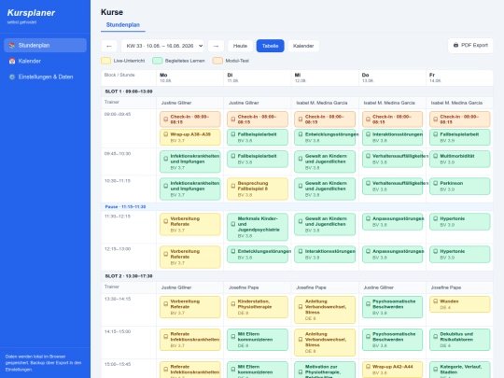Viewport: 504px width, 378px height.
Task: Select Kalender in the sidebar menu
Action: pyautogui.click(x=46, y=61)
